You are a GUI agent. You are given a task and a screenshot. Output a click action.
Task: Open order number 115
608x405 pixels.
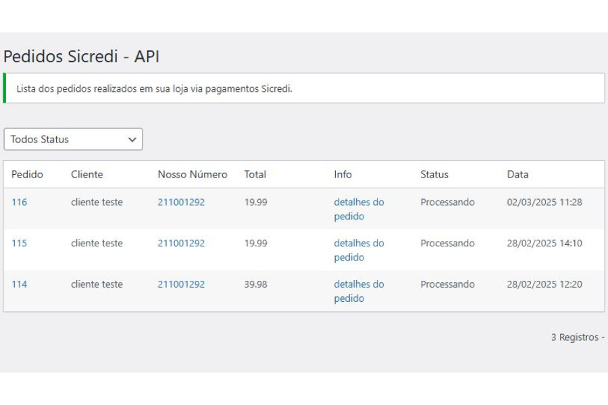[x=20, y=244]
